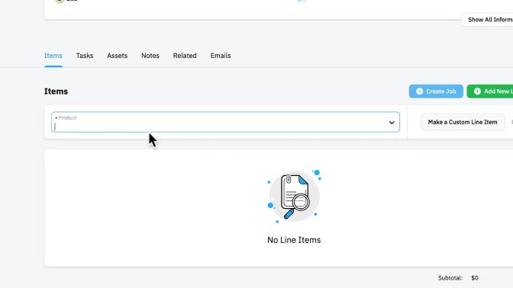The image size is (513, 288).
Task: Click the '$0' subtotal value
Action: 475,278
